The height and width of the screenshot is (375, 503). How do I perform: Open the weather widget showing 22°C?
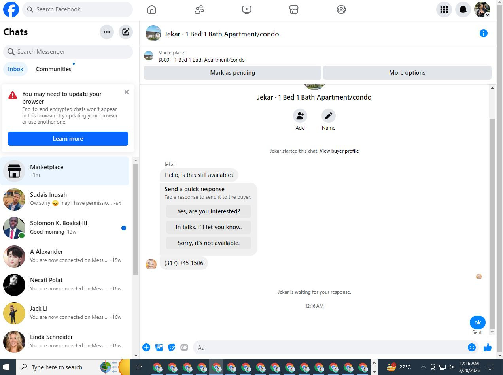399,367
